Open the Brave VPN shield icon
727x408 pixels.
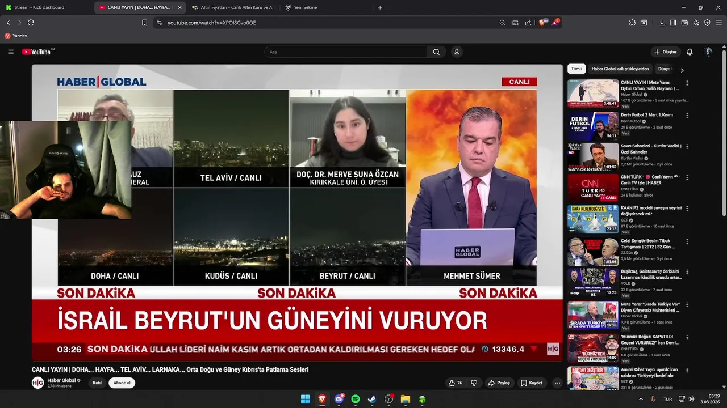(707, 23)
